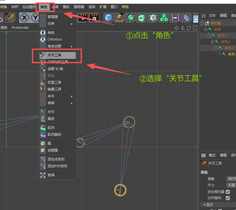
Task: Click the CMotion icon in menu
Action: click(x=43, y=39)
